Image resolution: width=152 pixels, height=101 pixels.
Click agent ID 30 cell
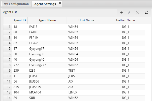click(20, 54)
